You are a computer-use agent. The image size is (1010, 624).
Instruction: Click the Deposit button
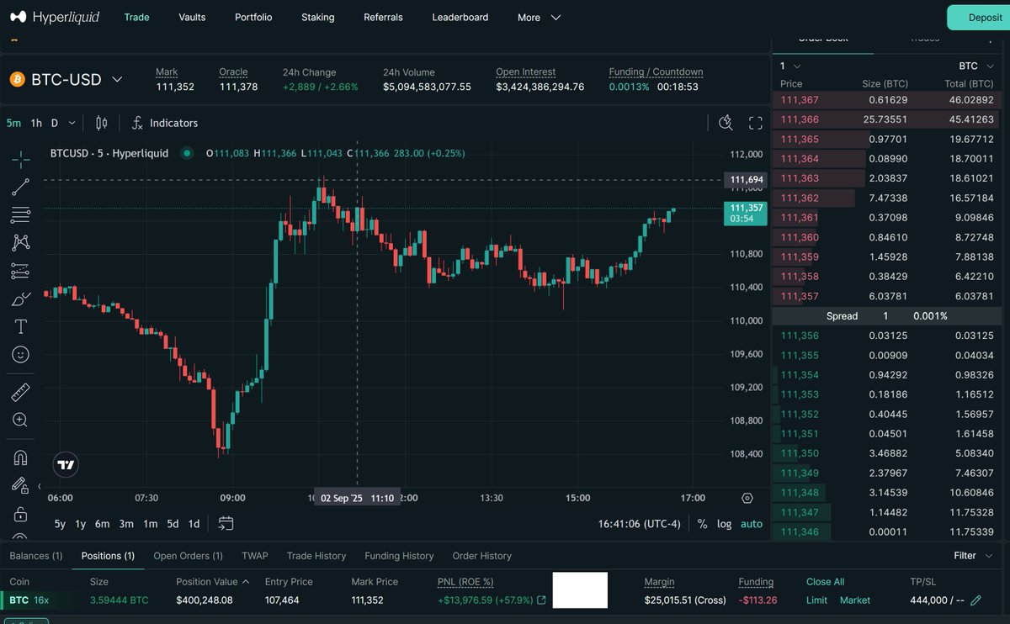click(x=979, y=17)
